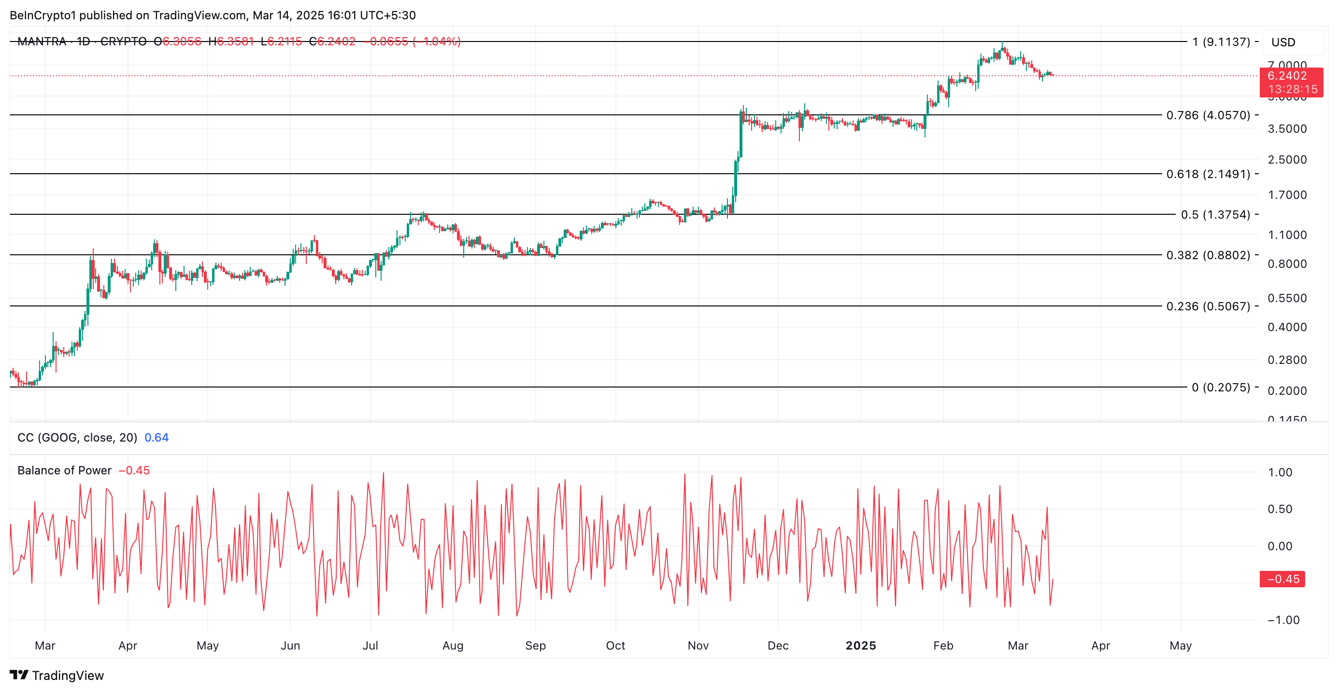Select the 0.236 (0.5067) Fibonacci level label
Viewport: 1338px width, 692px height.
point(1208,306)
